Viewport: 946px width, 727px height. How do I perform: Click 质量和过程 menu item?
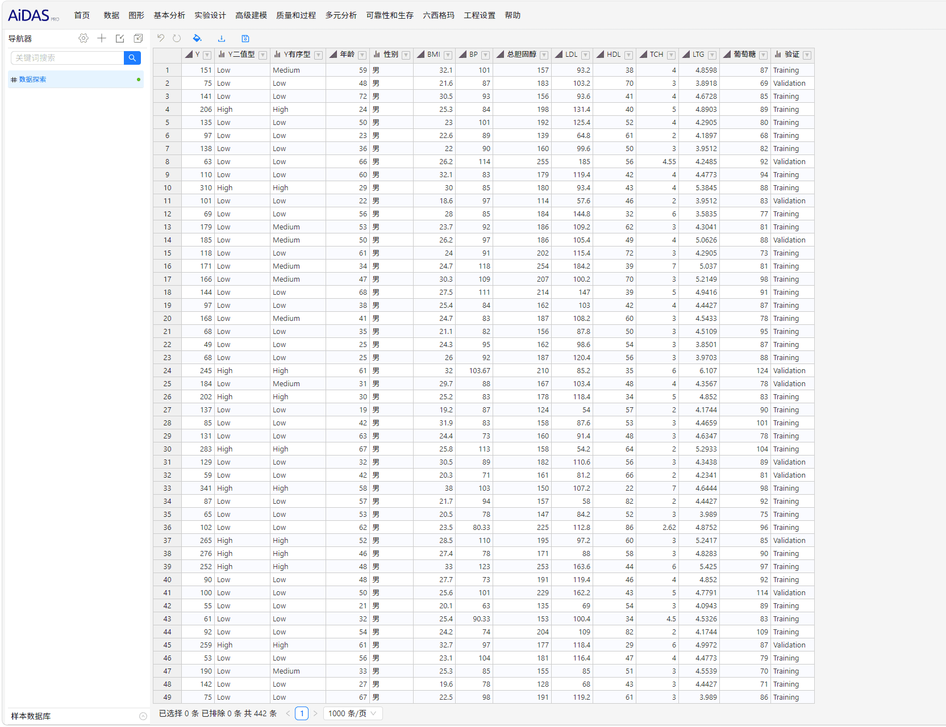pyautogui.click(x=296, y=15)
